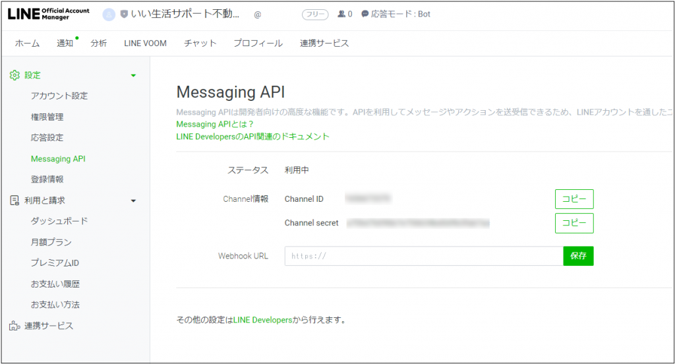675x364 pixels.
Task: Open LINE DevelopersのAPI関連のドキュメント link
Action: coord(252,136)
